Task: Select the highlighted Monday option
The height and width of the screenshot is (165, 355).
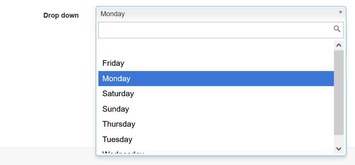Action: (x=216, y=79)
